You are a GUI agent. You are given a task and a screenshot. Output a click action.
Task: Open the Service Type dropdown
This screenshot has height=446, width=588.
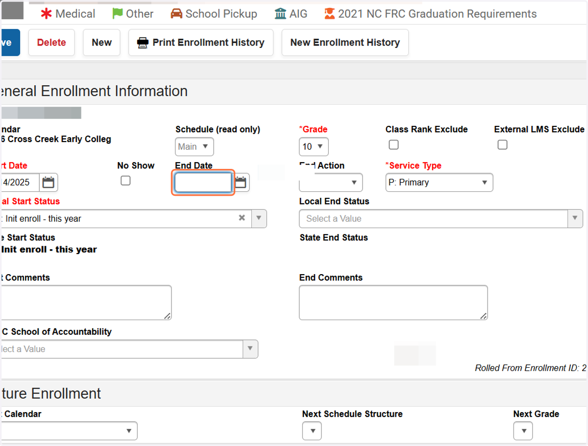click(439, 183)
